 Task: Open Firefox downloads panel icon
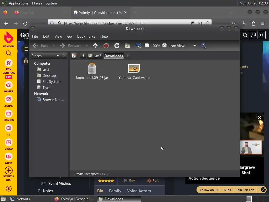(244, 23)
